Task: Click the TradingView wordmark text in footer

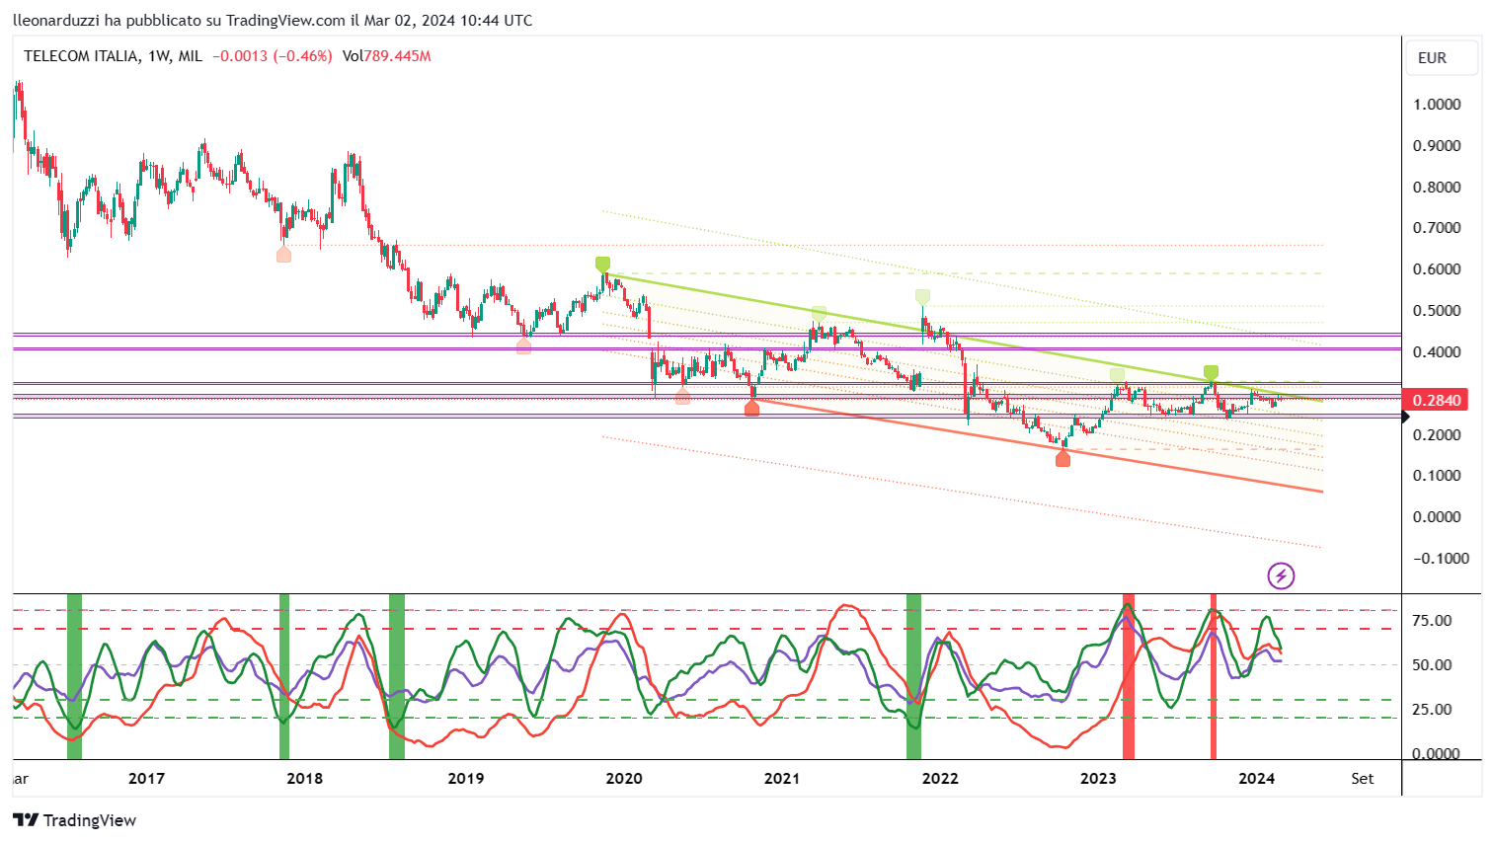Action: click(90, 820)
